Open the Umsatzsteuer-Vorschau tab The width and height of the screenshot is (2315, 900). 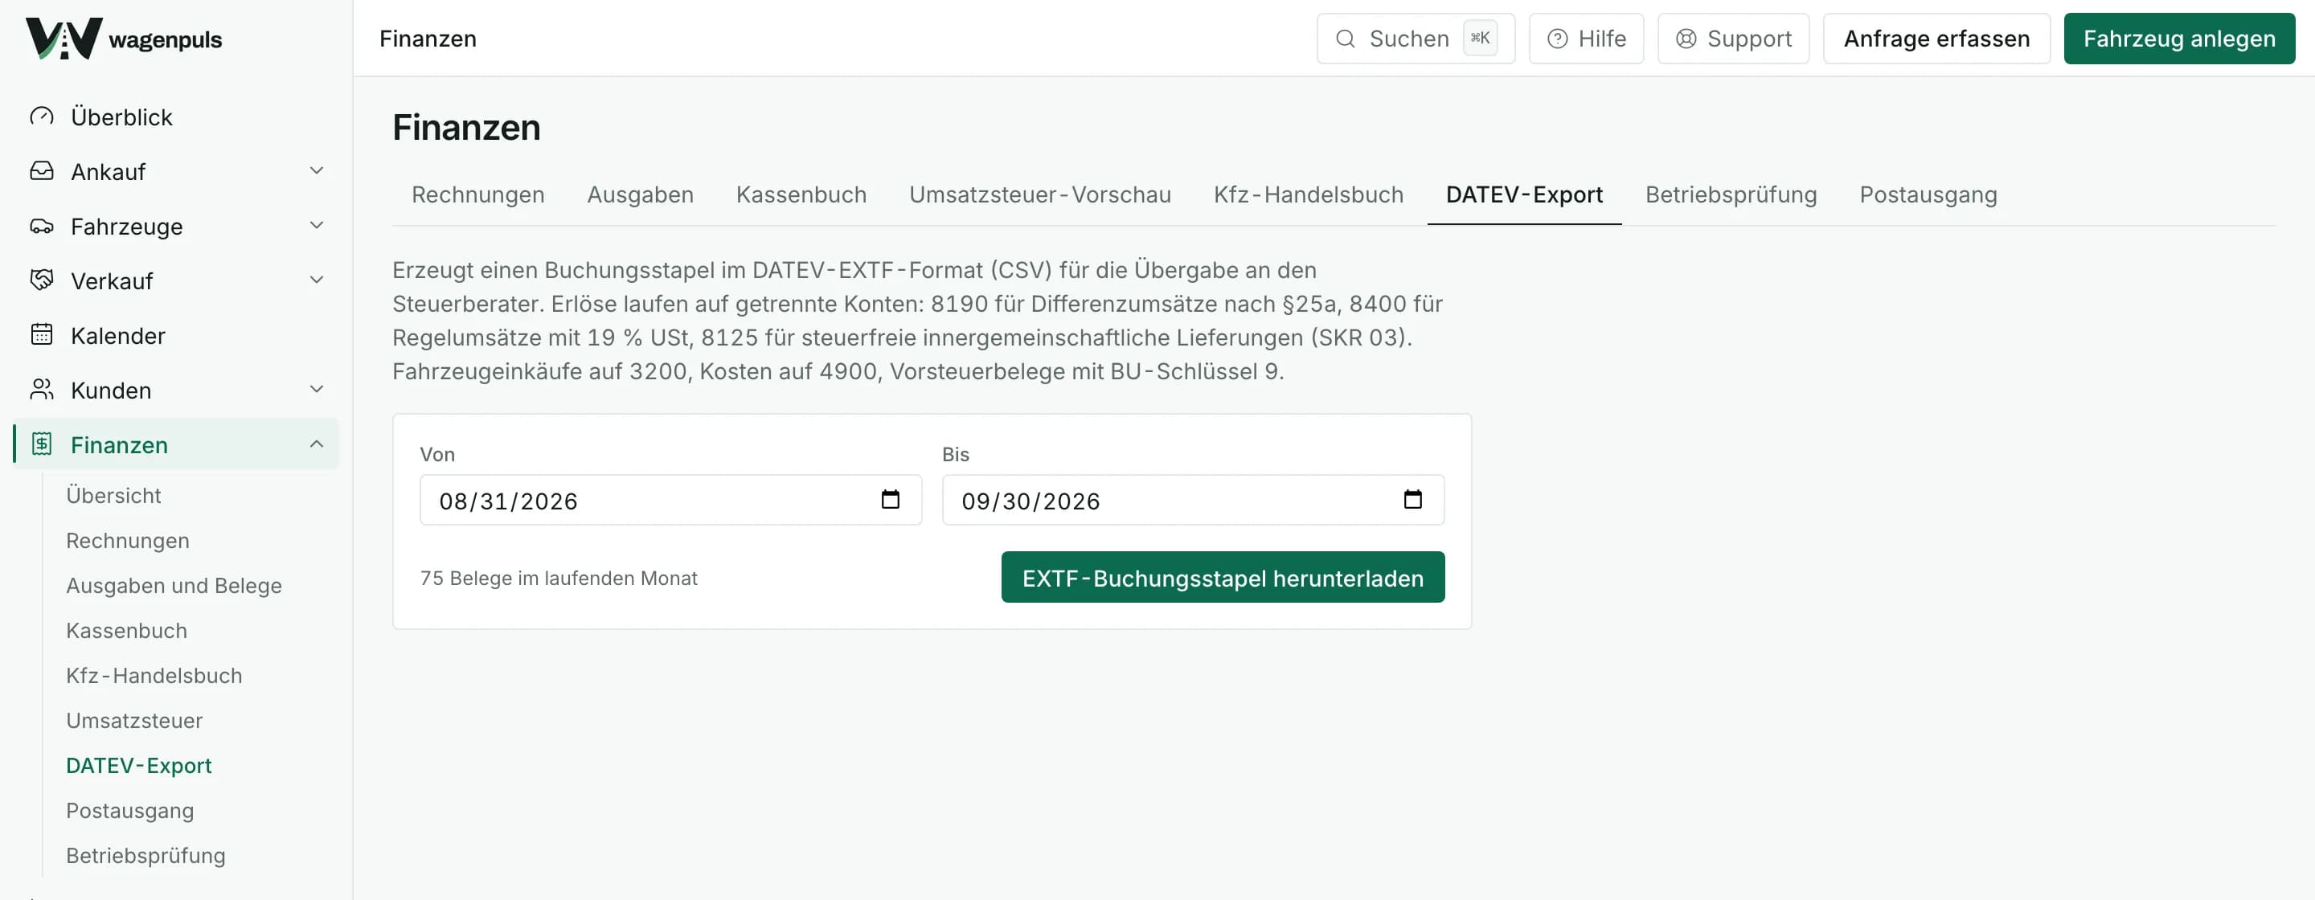tap(1040, 195)
